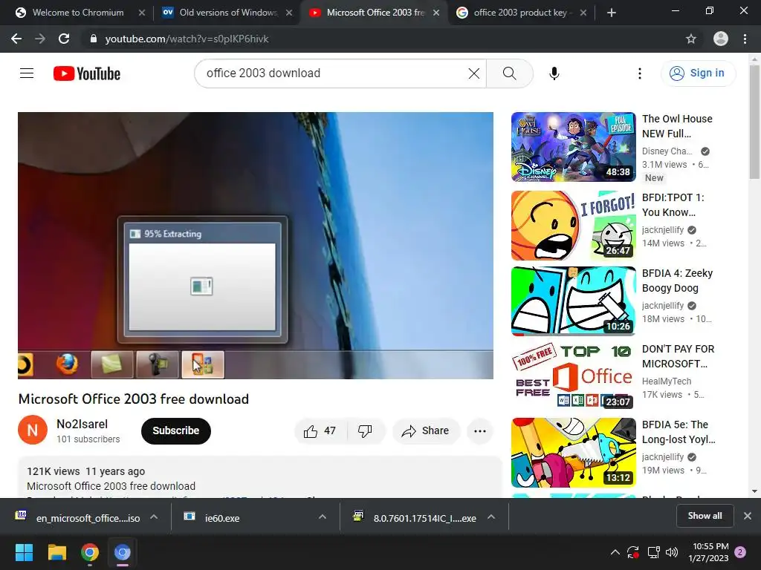Click Chromium icon in taskbar
761x570 pixels.
pyautogui.click(x=123, y=552)
